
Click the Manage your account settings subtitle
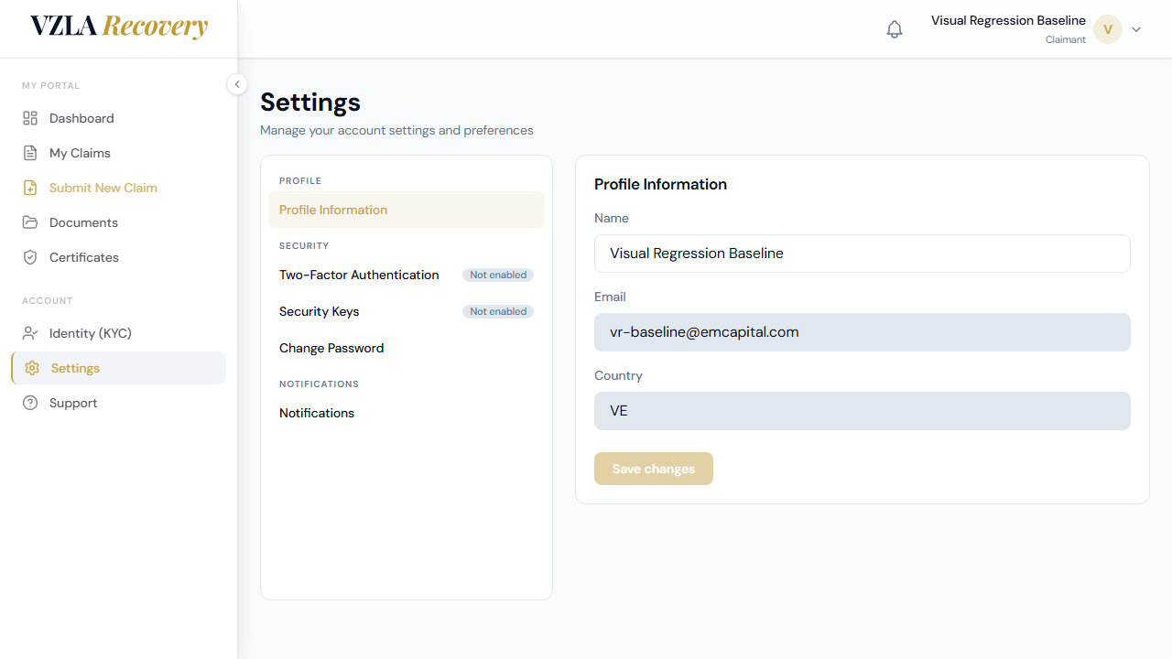pyautogui.click(x=396, y=130)
